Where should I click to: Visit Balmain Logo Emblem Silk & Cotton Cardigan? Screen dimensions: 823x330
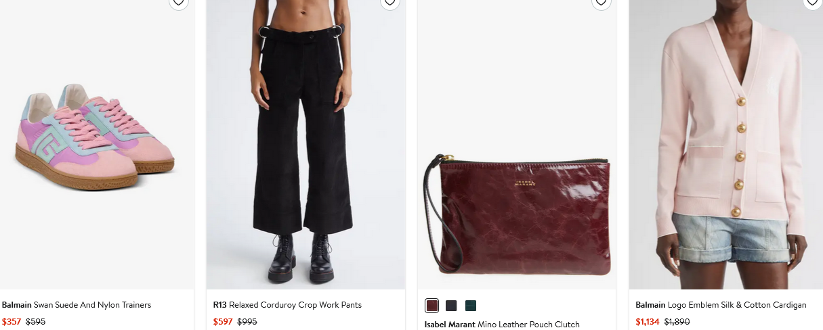point(721,305)
